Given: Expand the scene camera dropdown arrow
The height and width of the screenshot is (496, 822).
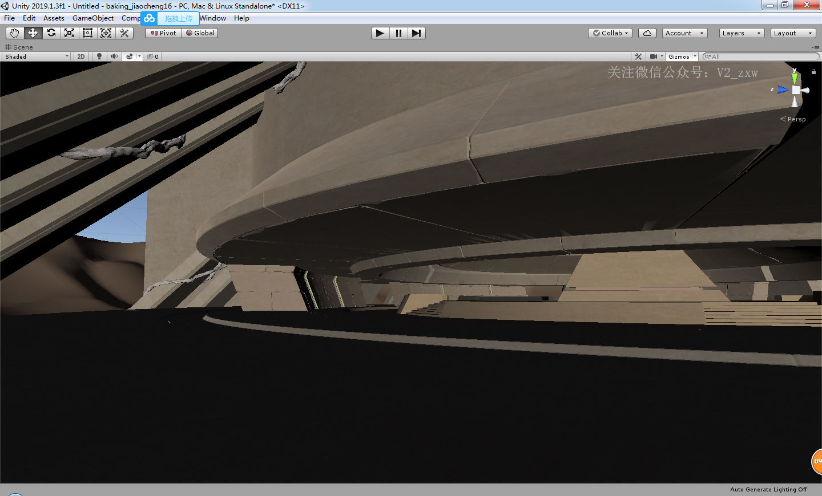Looking at the screenshot, I should click(662, 56).
